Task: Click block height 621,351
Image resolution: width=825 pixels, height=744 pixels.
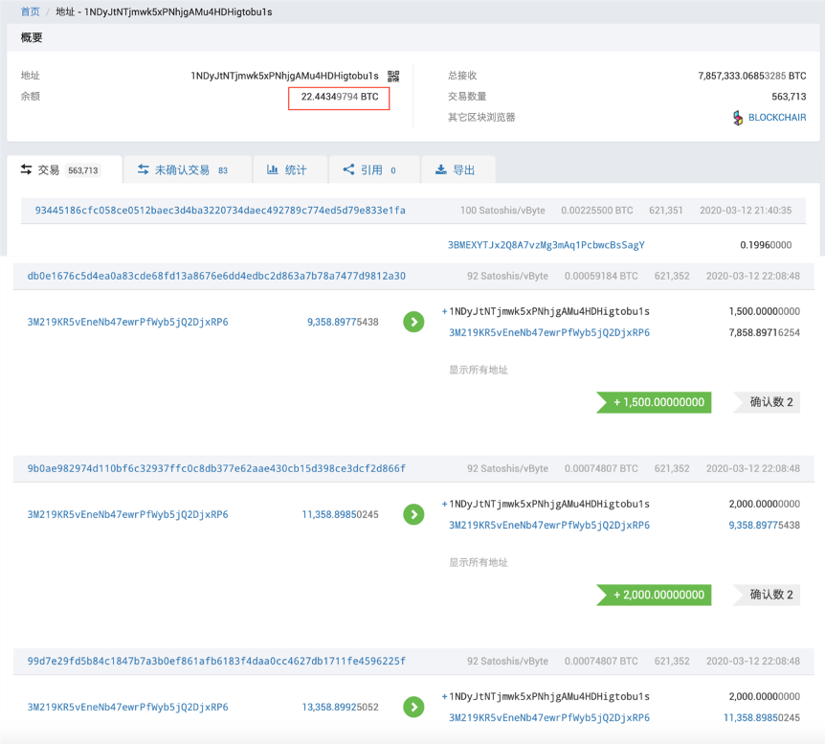Action: coord(665,211)
